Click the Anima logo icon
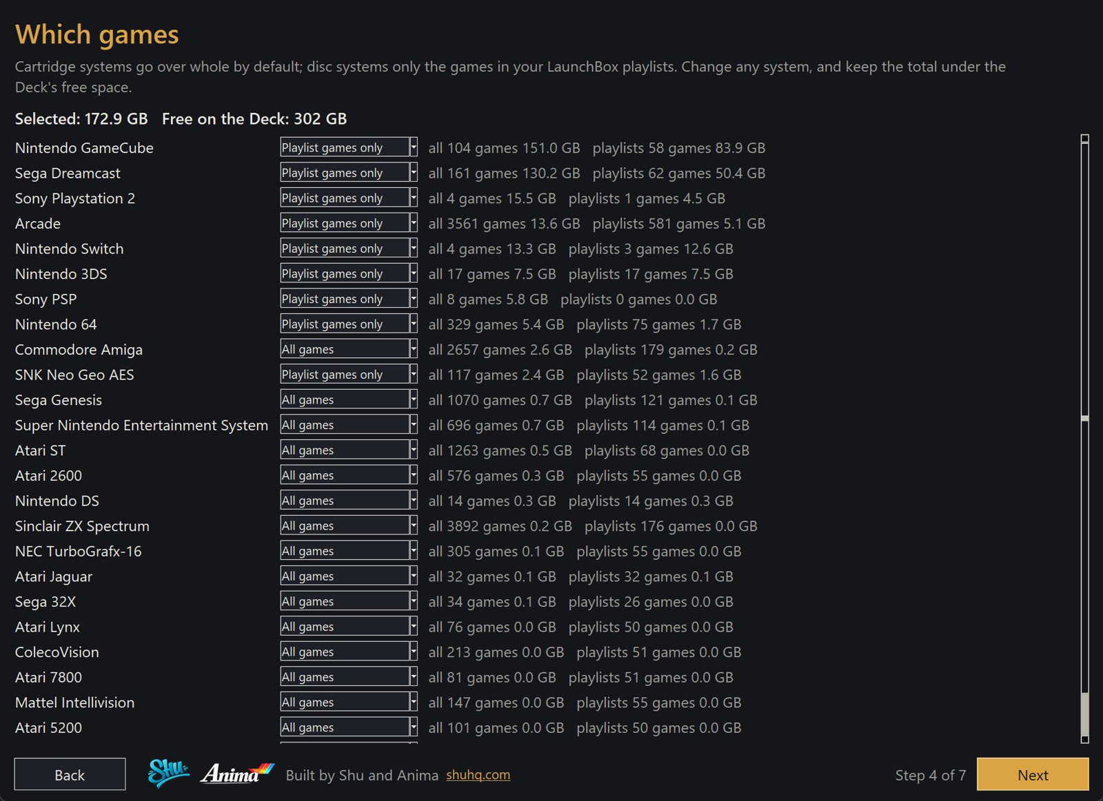The height and width of the screenshot is (801, 1103). [x=237, y=774]
